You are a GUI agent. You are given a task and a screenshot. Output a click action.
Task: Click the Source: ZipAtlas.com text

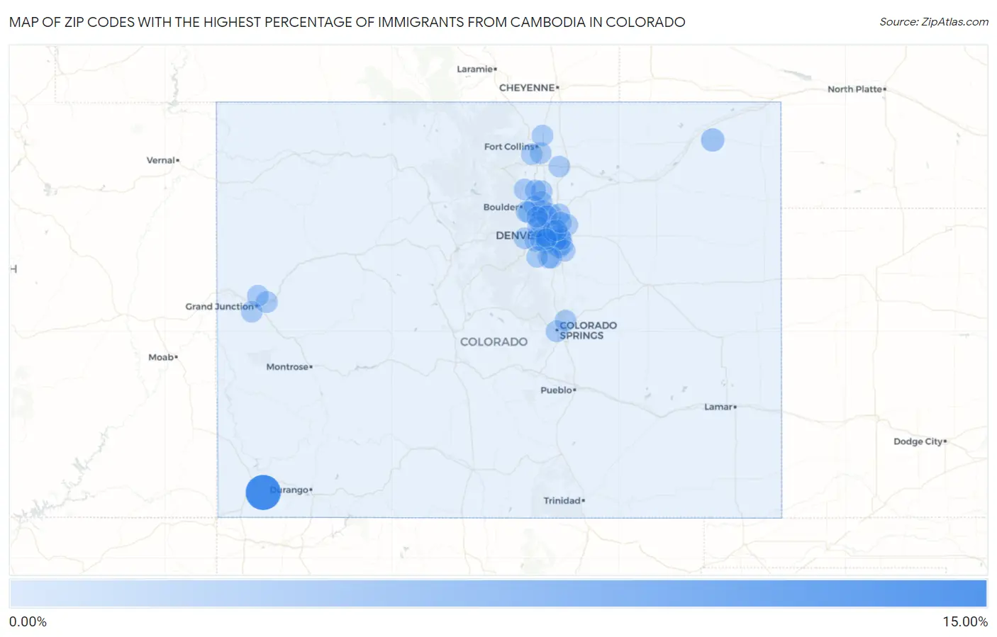[x=934, y=22]
